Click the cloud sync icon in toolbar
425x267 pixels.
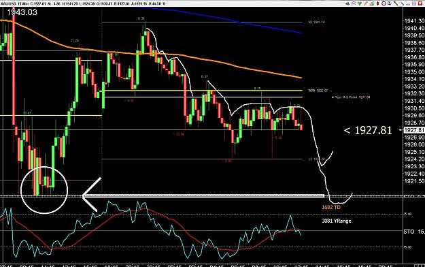tap(347, 3)
